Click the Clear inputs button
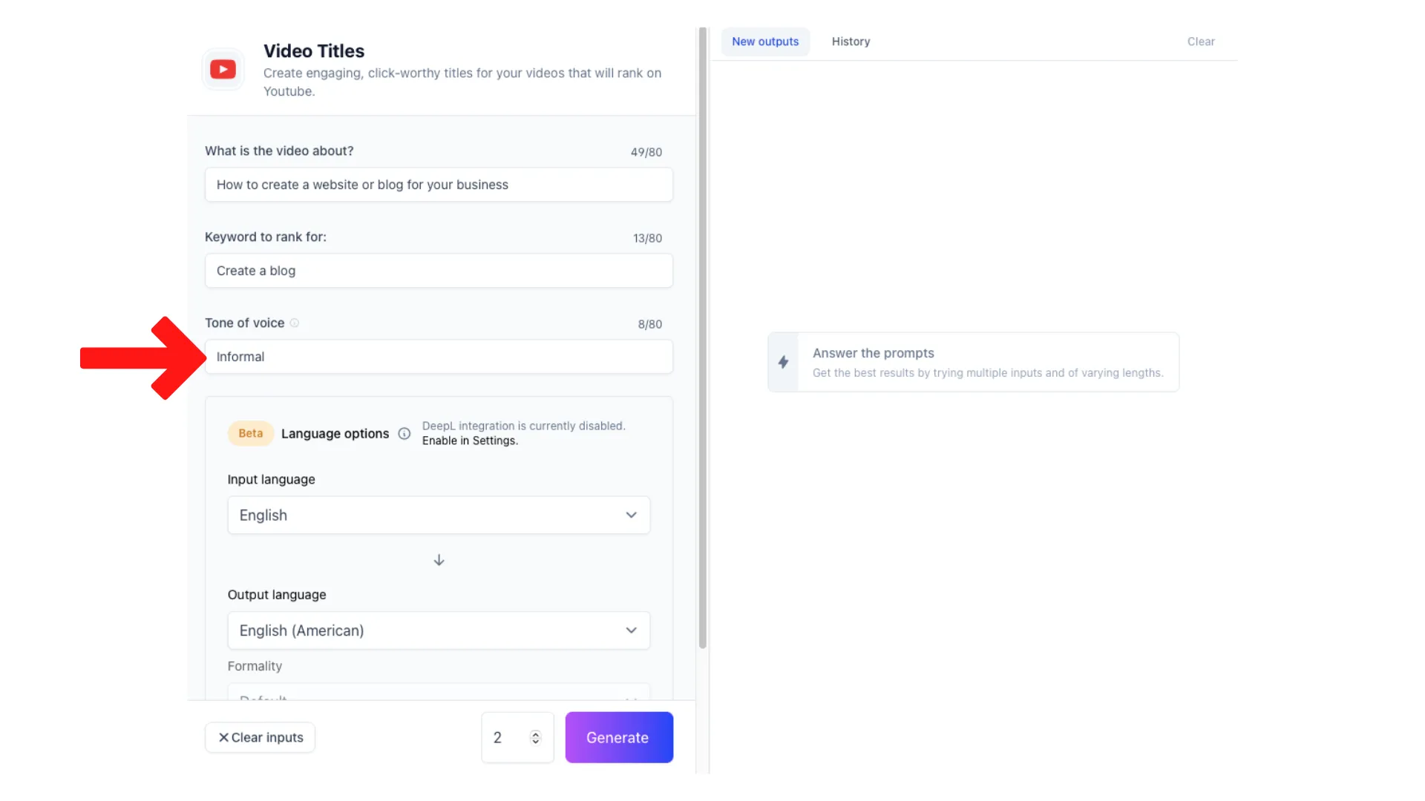 [x=260, y=737]
